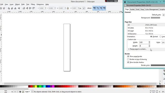Viewport: 165px width, 93px height.
Task: Switch to the Guides tab
Action: (x=132, y=9)
